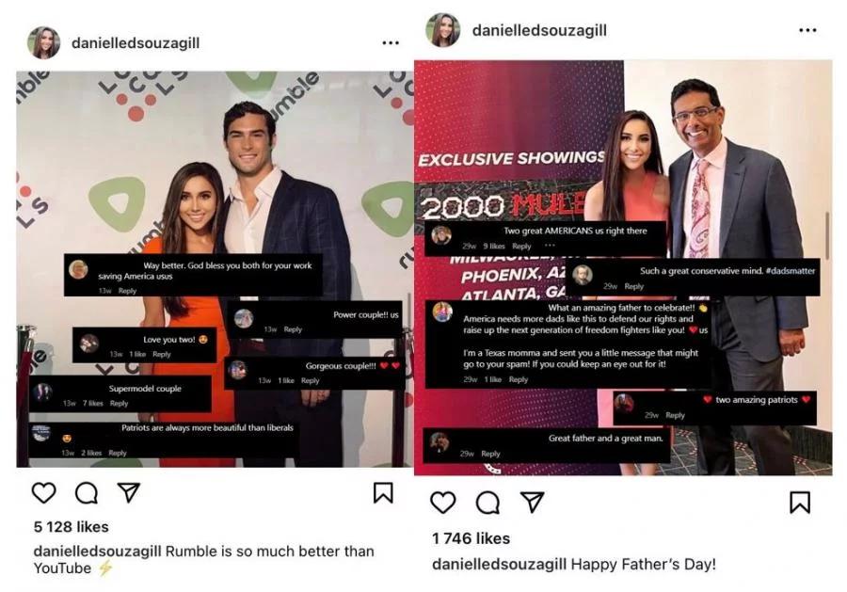
Task: Reply to 'Power couple!!' comment
Action: (293, 329)
